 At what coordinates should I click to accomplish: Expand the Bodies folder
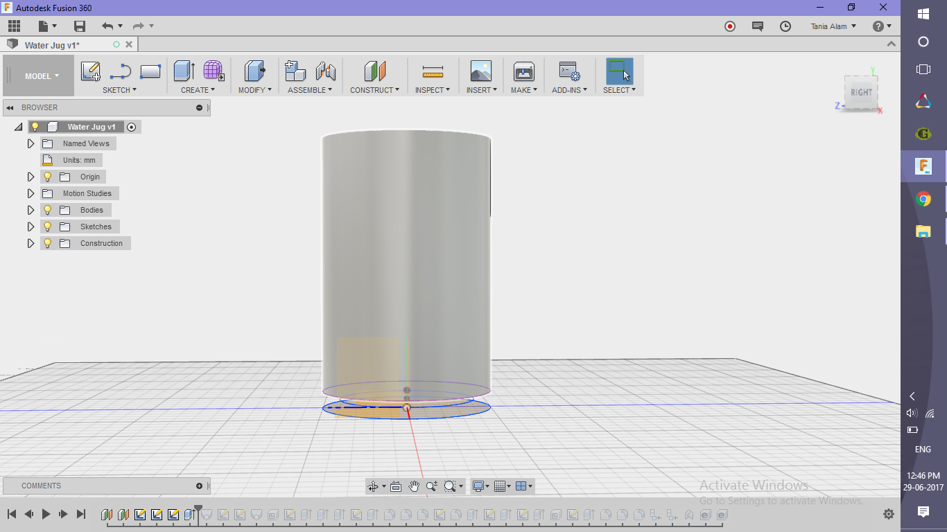tap(31, 210)
